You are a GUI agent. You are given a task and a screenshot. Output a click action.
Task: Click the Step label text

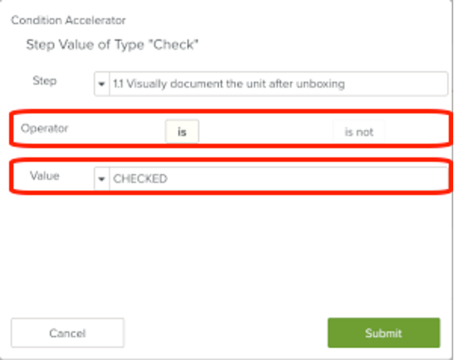pos(44,79)
